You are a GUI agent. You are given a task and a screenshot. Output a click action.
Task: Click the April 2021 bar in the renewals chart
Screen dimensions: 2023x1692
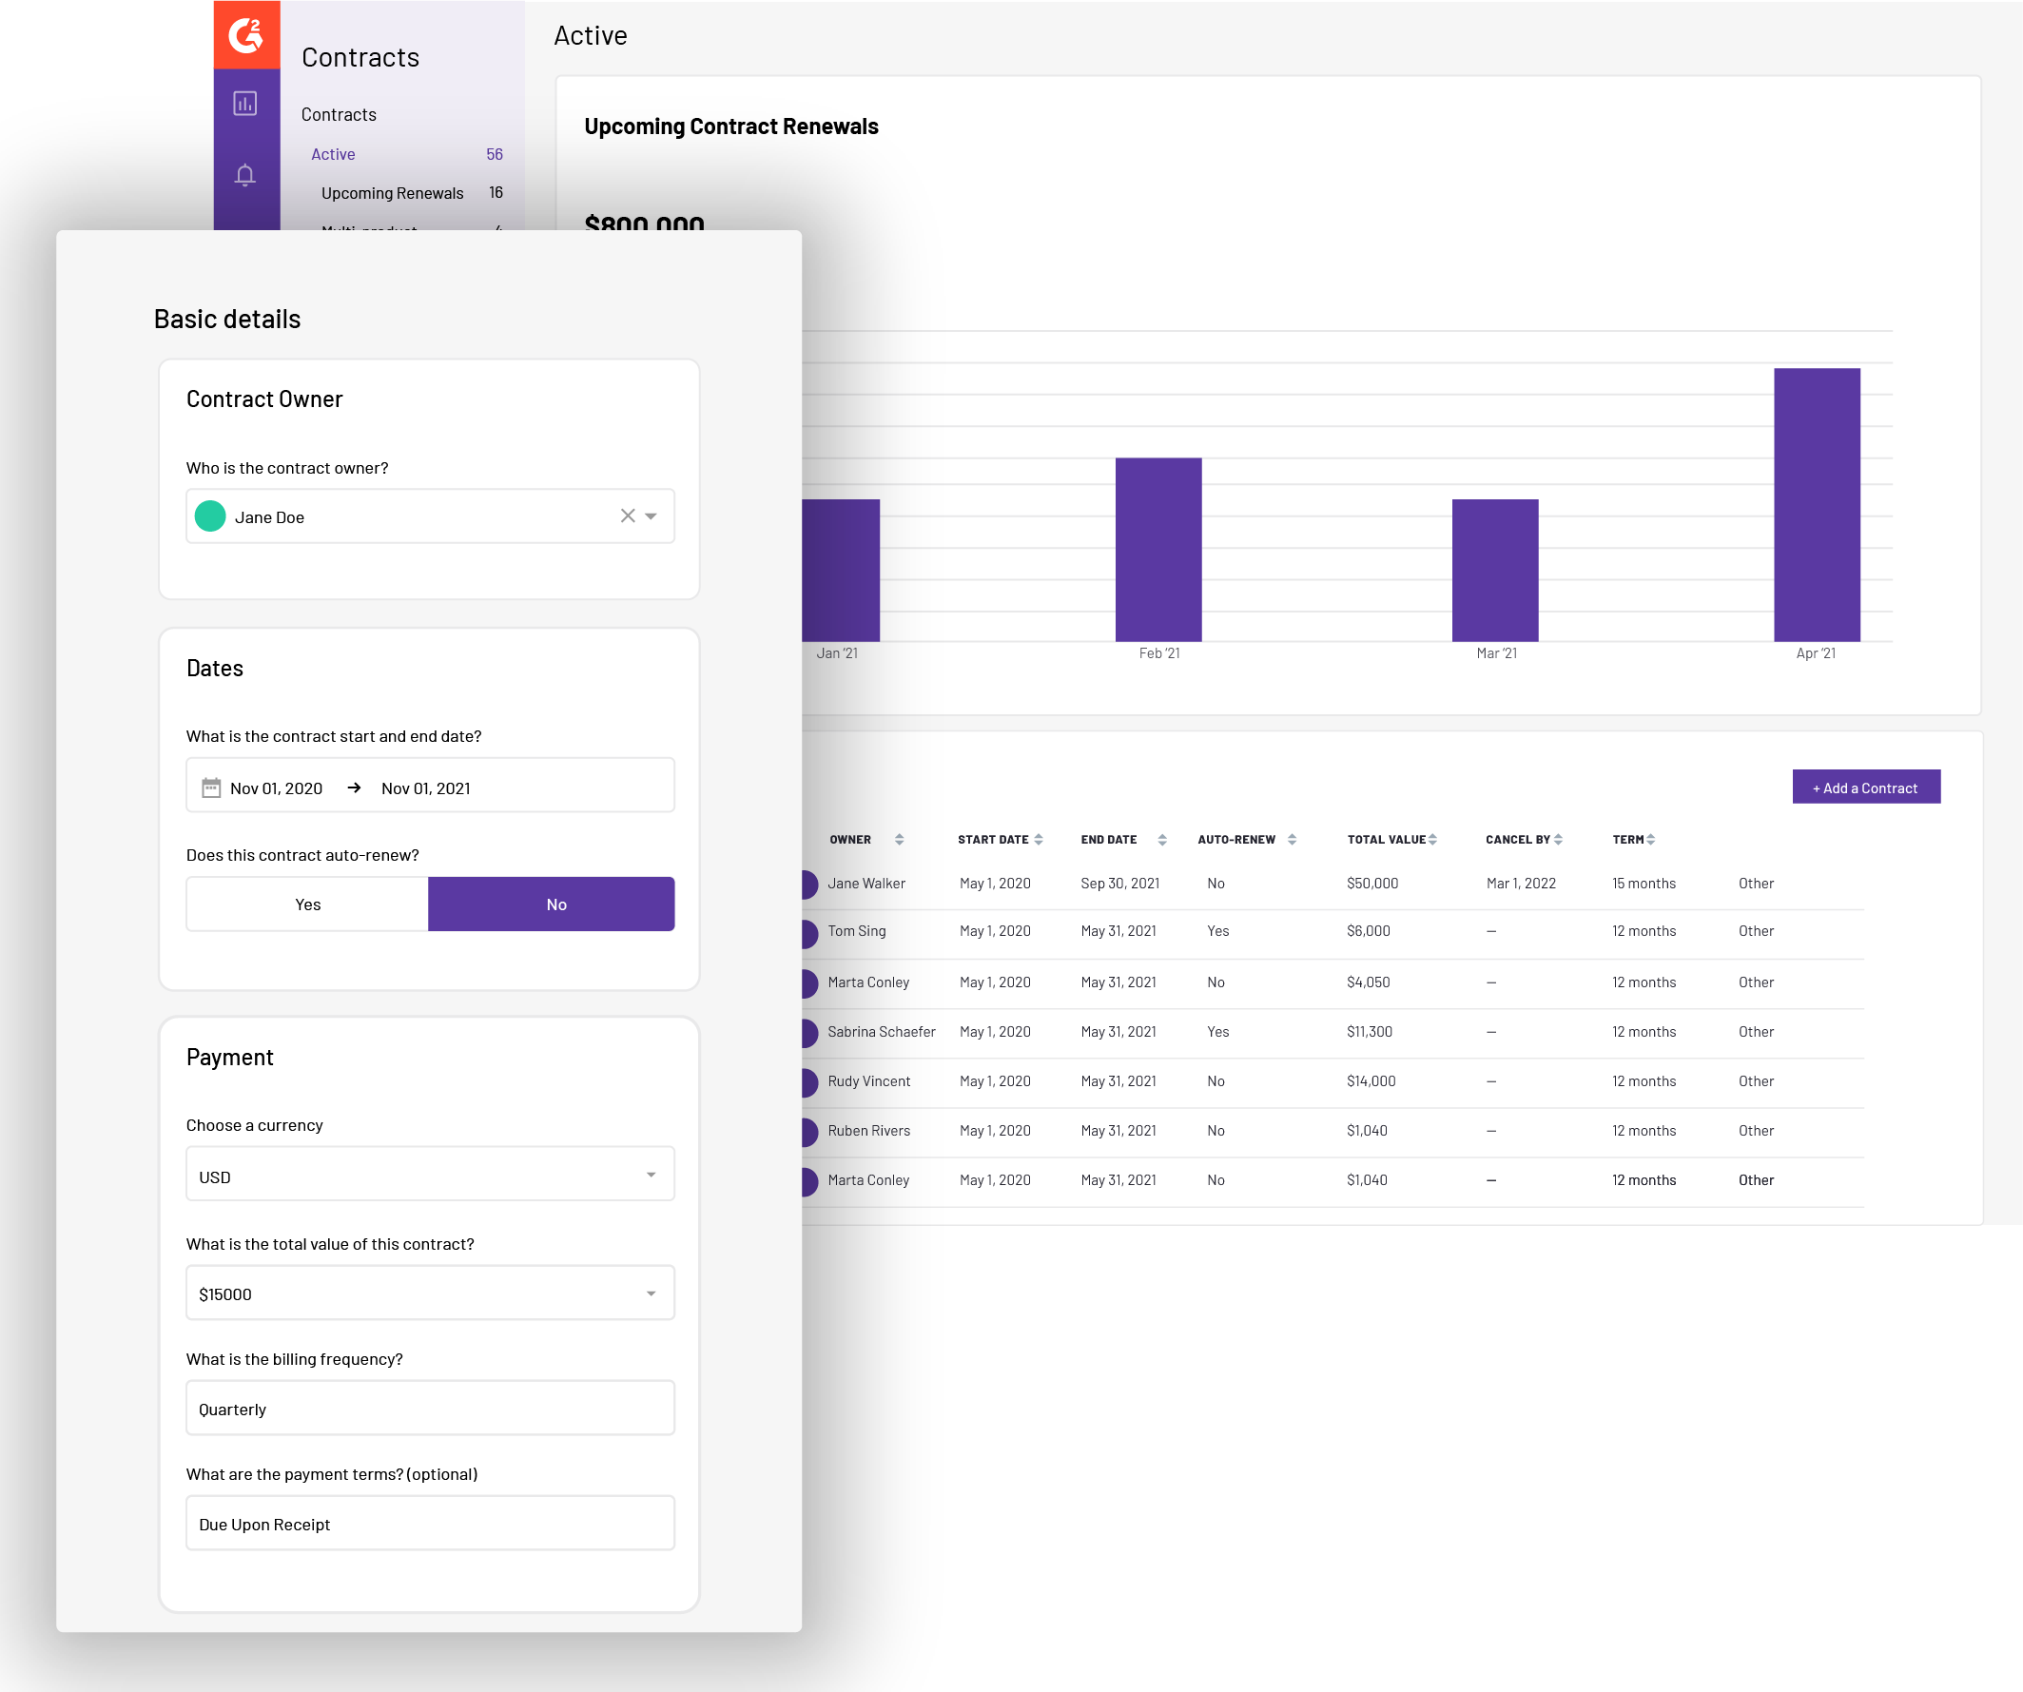pos(1817,503)
